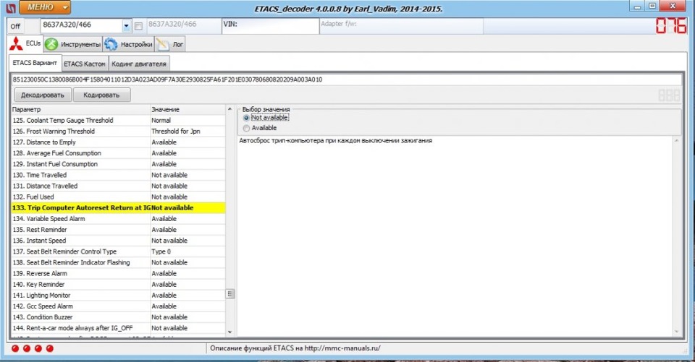
Task: Select row 127. Distance to Emply
Action: click(118, 142)
